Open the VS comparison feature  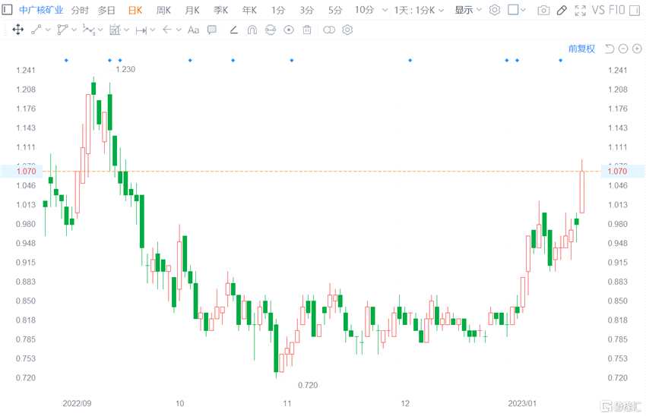click(x=598, y=10)
